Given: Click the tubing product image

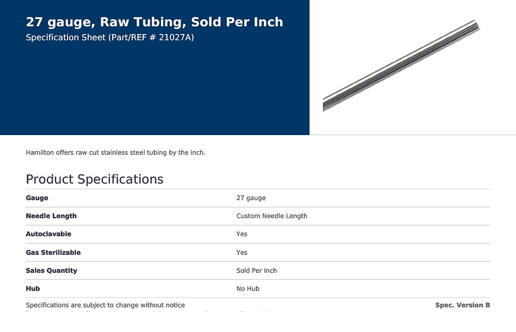Looking at the screenshot, I should click(401, 65).
